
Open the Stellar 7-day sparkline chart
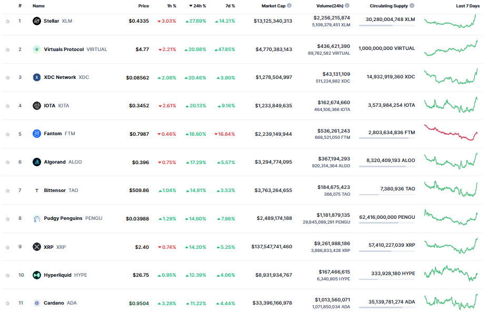tap(450, 22)
